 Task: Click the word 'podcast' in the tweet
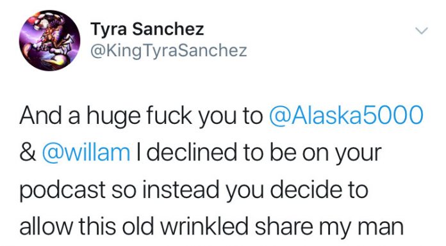pyautogui.click(x=63, y=190)
